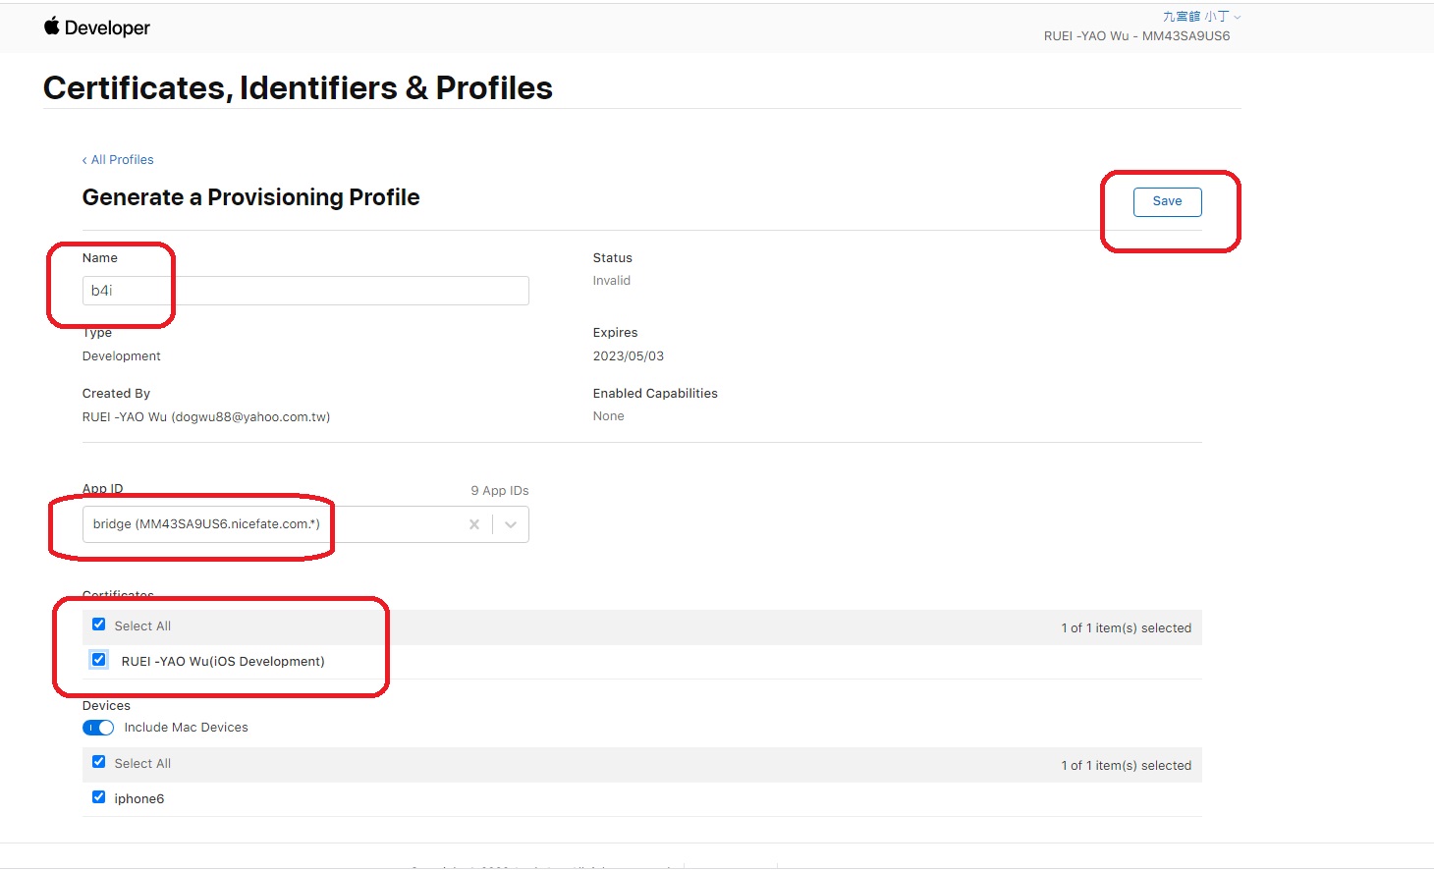Click the Generate a Provisioning Profile title
This screenshot has width=1434, height=870.
pos(250,197)
